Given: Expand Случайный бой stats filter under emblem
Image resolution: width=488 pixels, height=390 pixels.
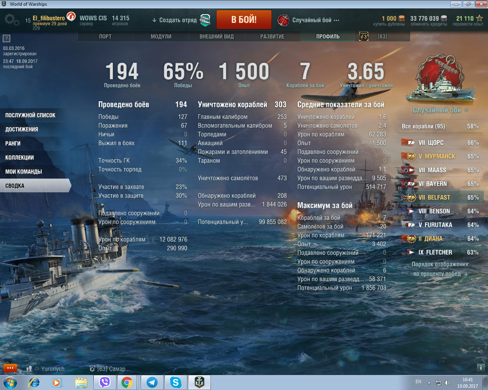Looking at the screenshot, I should (x=440, y=110).
